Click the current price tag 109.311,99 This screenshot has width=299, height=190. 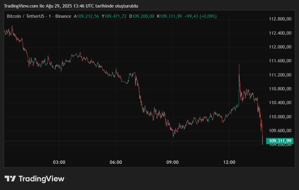[x=280, y=141]
